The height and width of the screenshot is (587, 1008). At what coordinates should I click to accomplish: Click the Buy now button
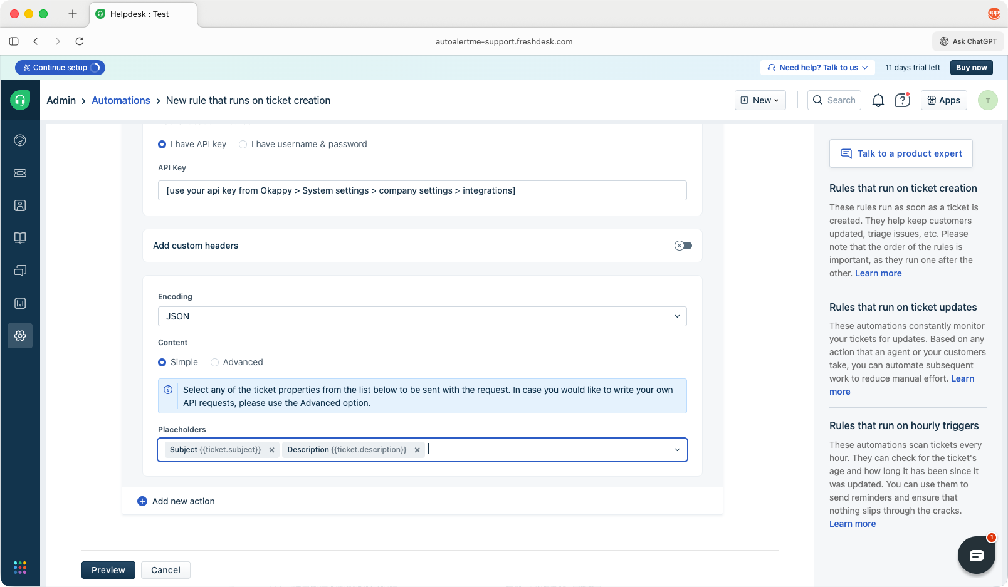pos(971,68)
